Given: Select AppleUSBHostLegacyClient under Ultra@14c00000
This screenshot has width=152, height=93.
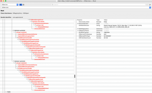Looking at the screenshot, I should (x=26, y=36).
